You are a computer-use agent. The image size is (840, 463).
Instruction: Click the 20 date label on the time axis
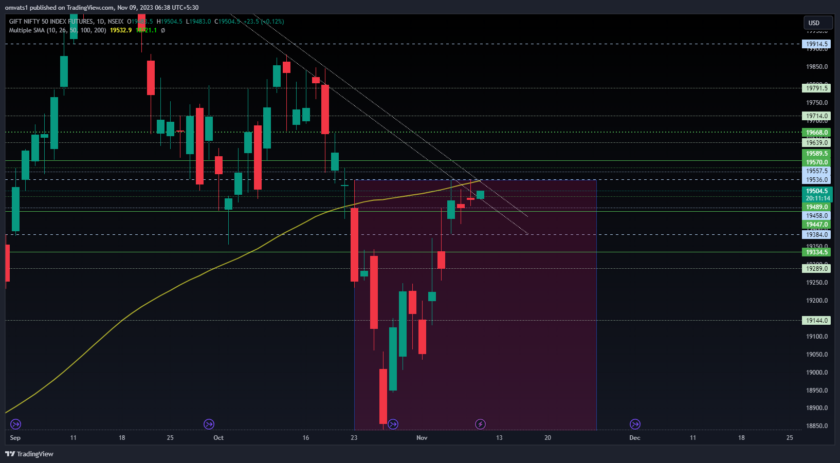[547, 438]
